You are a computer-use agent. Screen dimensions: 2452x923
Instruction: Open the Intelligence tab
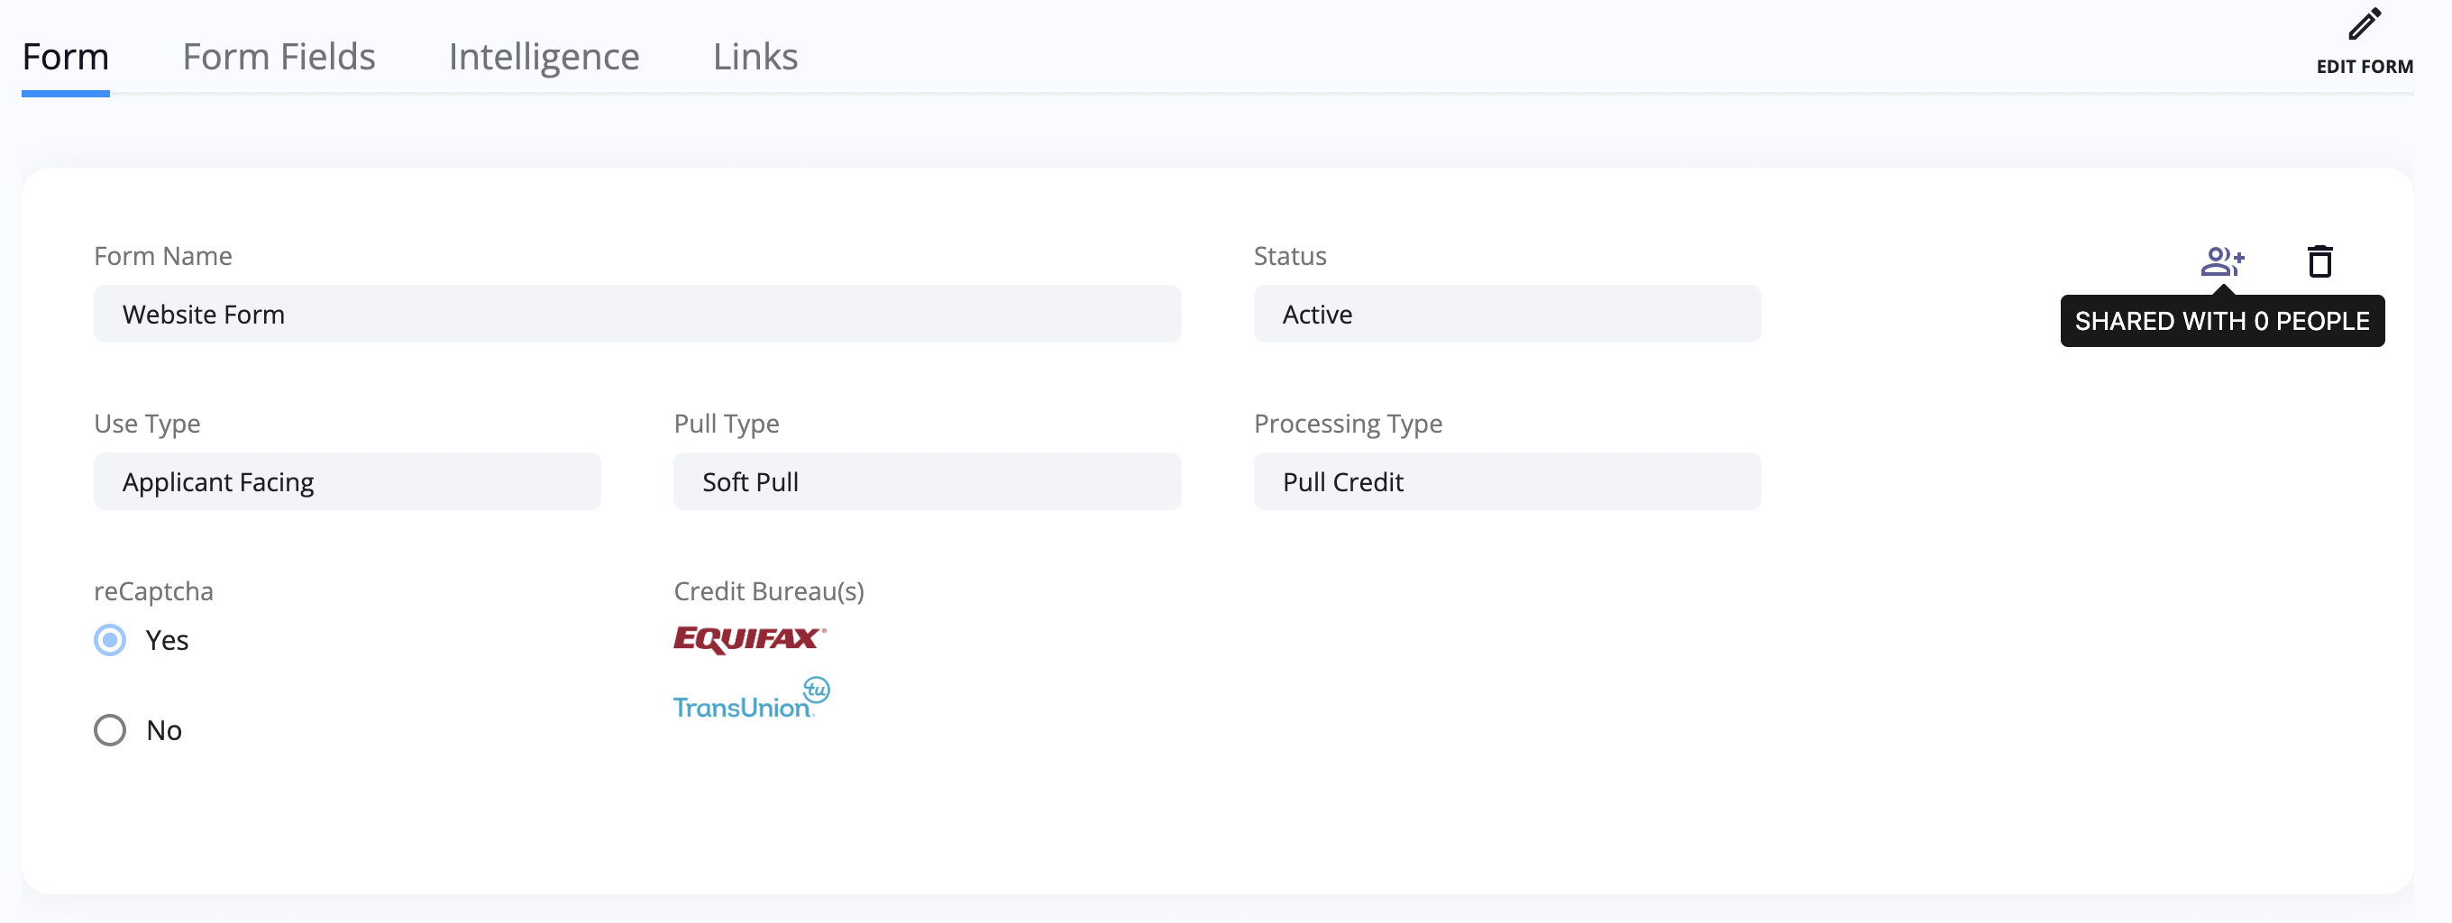544,57
